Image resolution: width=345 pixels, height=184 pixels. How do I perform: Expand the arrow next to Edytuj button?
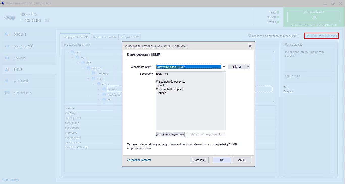[248, 67]
